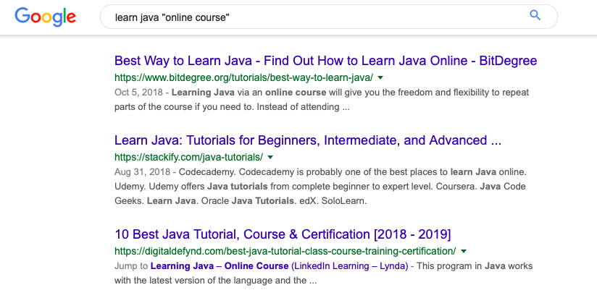Follow the Learning Java – Online Course jump link
Screen dimensions: 597x298
pos(220,266)
